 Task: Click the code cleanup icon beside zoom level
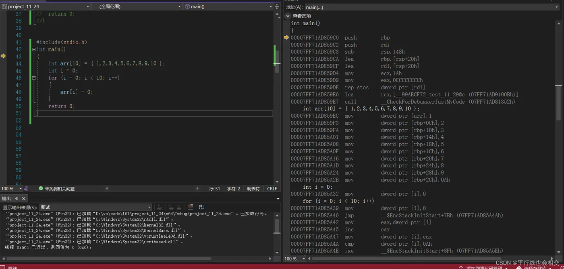[26, 189]
